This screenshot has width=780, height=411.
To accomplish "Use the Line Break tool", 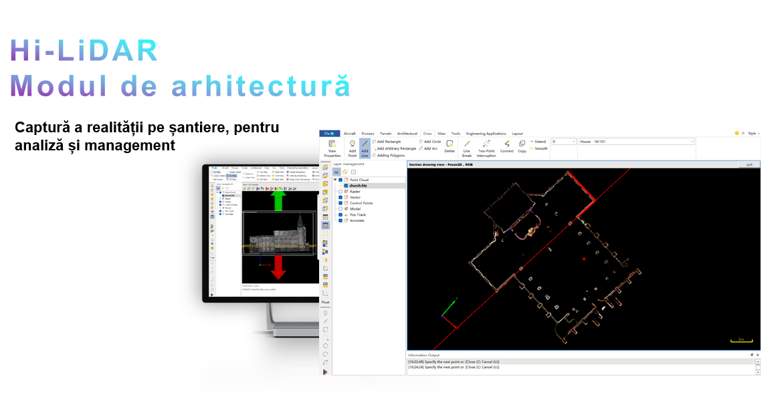I will (467, 148).
